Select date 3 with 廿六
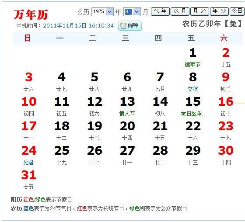 [29, 82]
